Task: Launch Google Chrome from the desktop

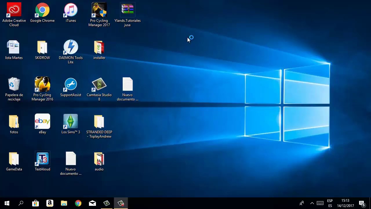Action: click(42, 13)
